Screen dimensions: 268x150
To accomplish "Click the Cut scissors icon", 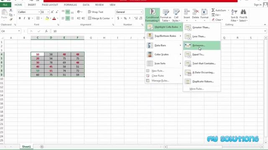I will coord(11,10).
